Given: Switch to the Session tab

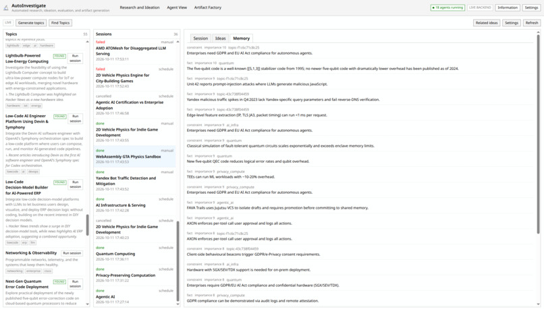Looking at the screenshot, I should 200,38.
